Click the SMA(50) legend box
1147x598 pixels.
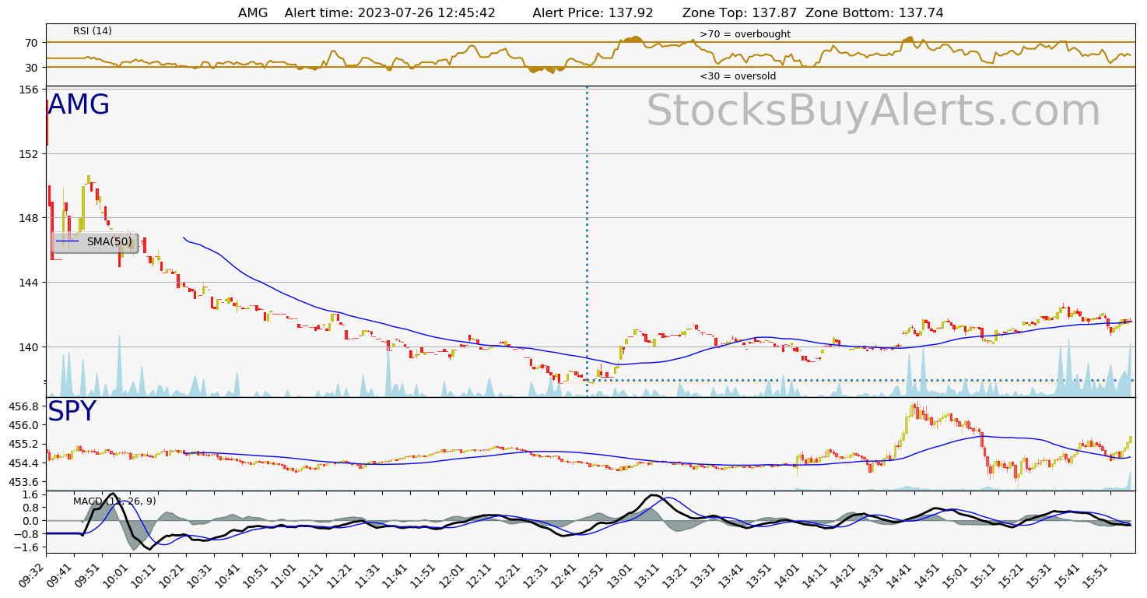(x=95, y=242)
